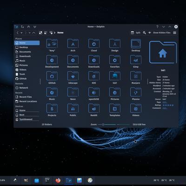
Task: Select the Templates folder
Action: (x=115, y=110)
